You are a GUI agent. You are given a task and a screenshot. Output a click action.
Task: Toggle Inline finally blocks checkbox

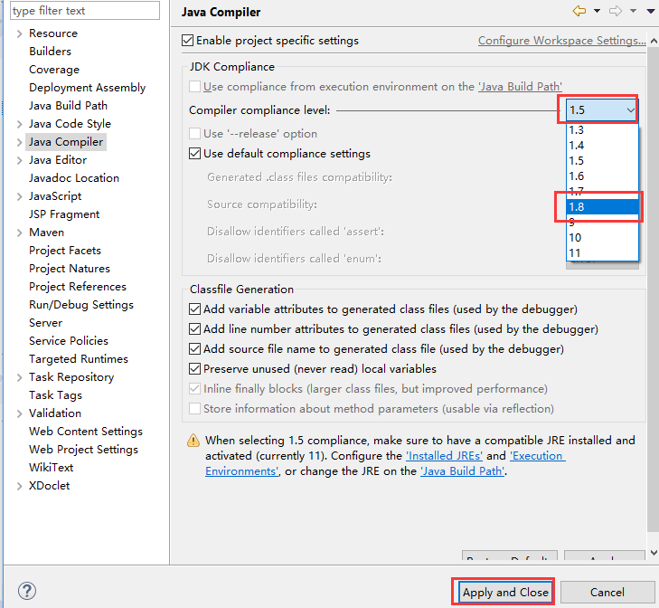194,388
